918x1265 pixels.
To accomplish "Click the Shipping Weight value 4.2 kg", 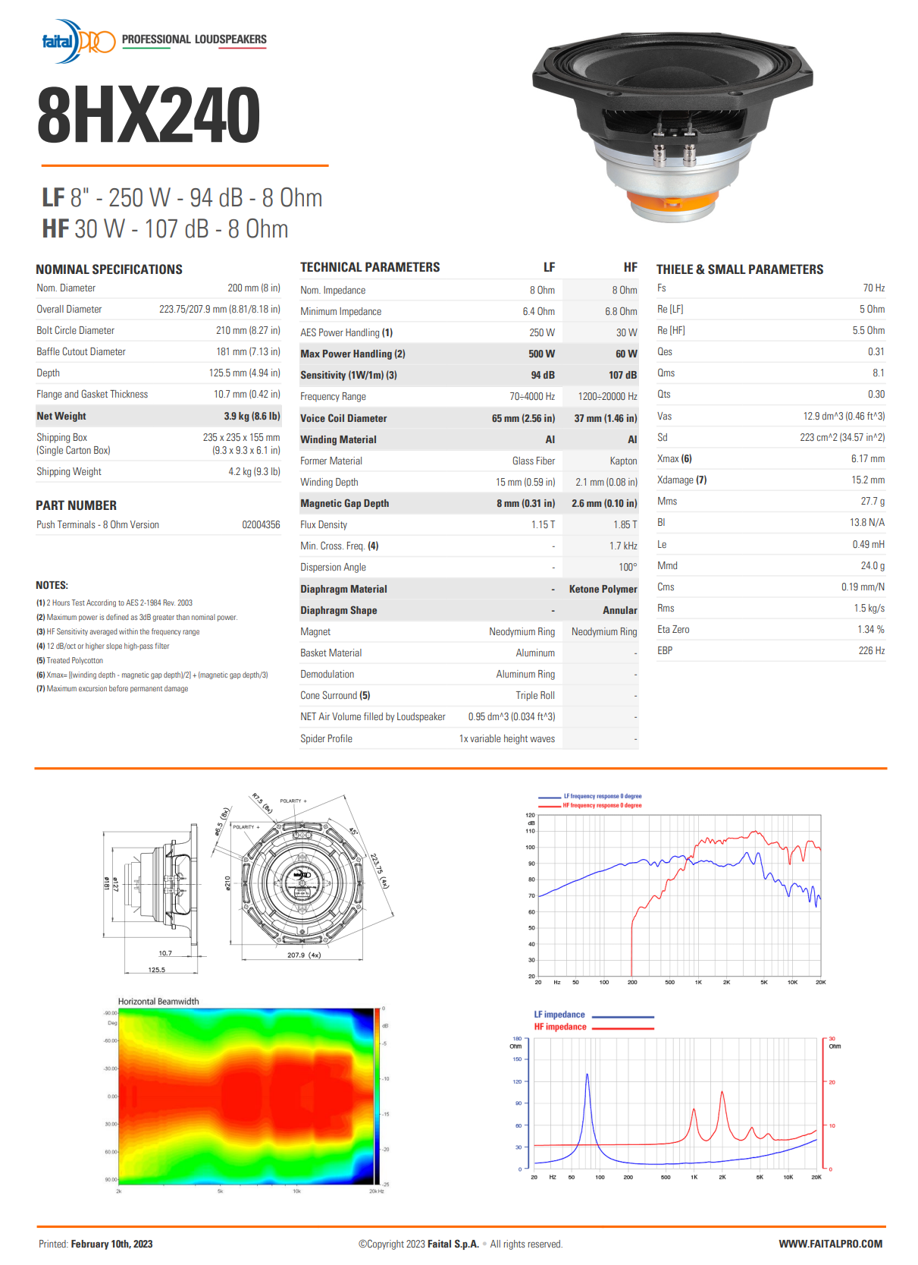I will point(255,472).
